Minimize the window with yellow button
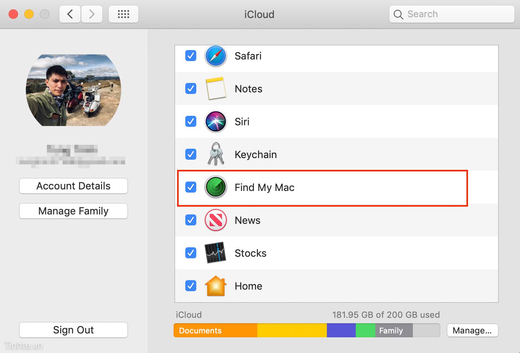Screen dimensions: 520x353 [29, 14]
